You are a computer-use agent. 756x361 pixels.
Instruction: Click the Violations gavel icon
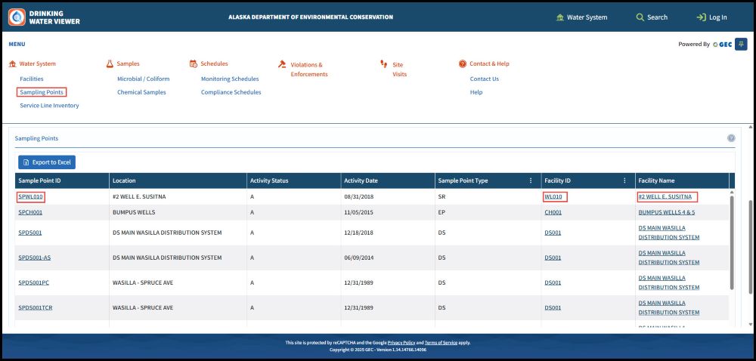point(282,64)
